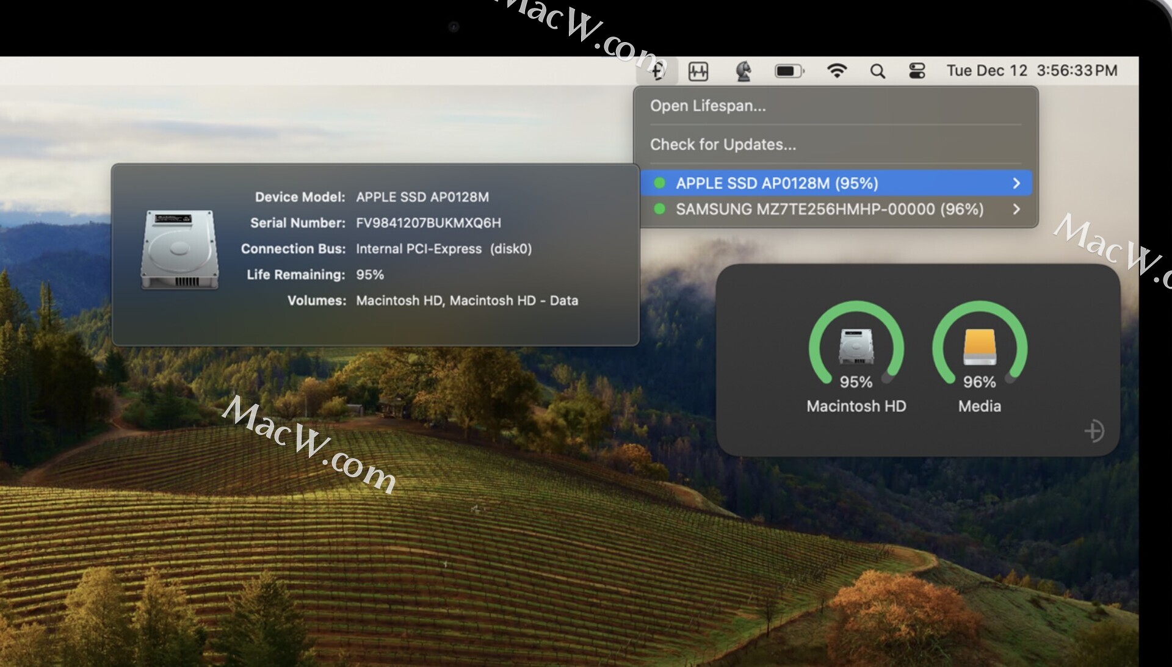Expand the SAMSUNG drive submenu chevron
Viewport: 1172px width, 667px height.
(1016, 209)
